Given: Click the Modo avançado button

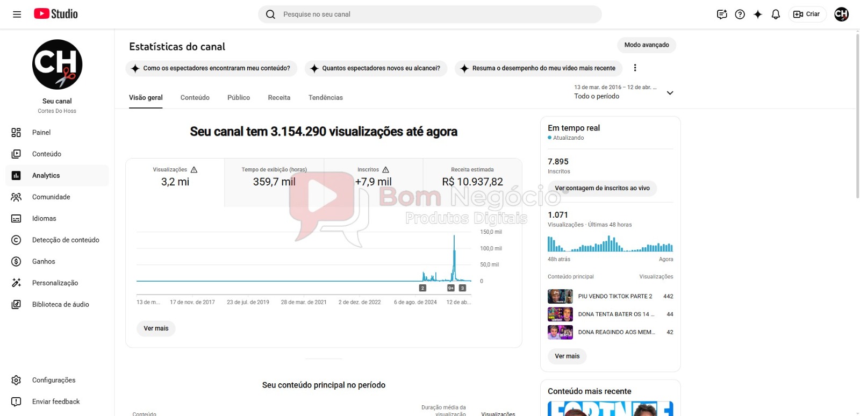Looking at the screenshot, I should 646,45.
